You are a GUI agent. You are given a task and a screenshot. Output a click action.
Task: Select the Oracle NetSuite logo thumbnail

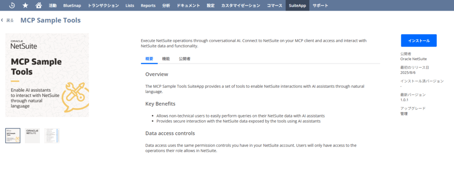32,136
